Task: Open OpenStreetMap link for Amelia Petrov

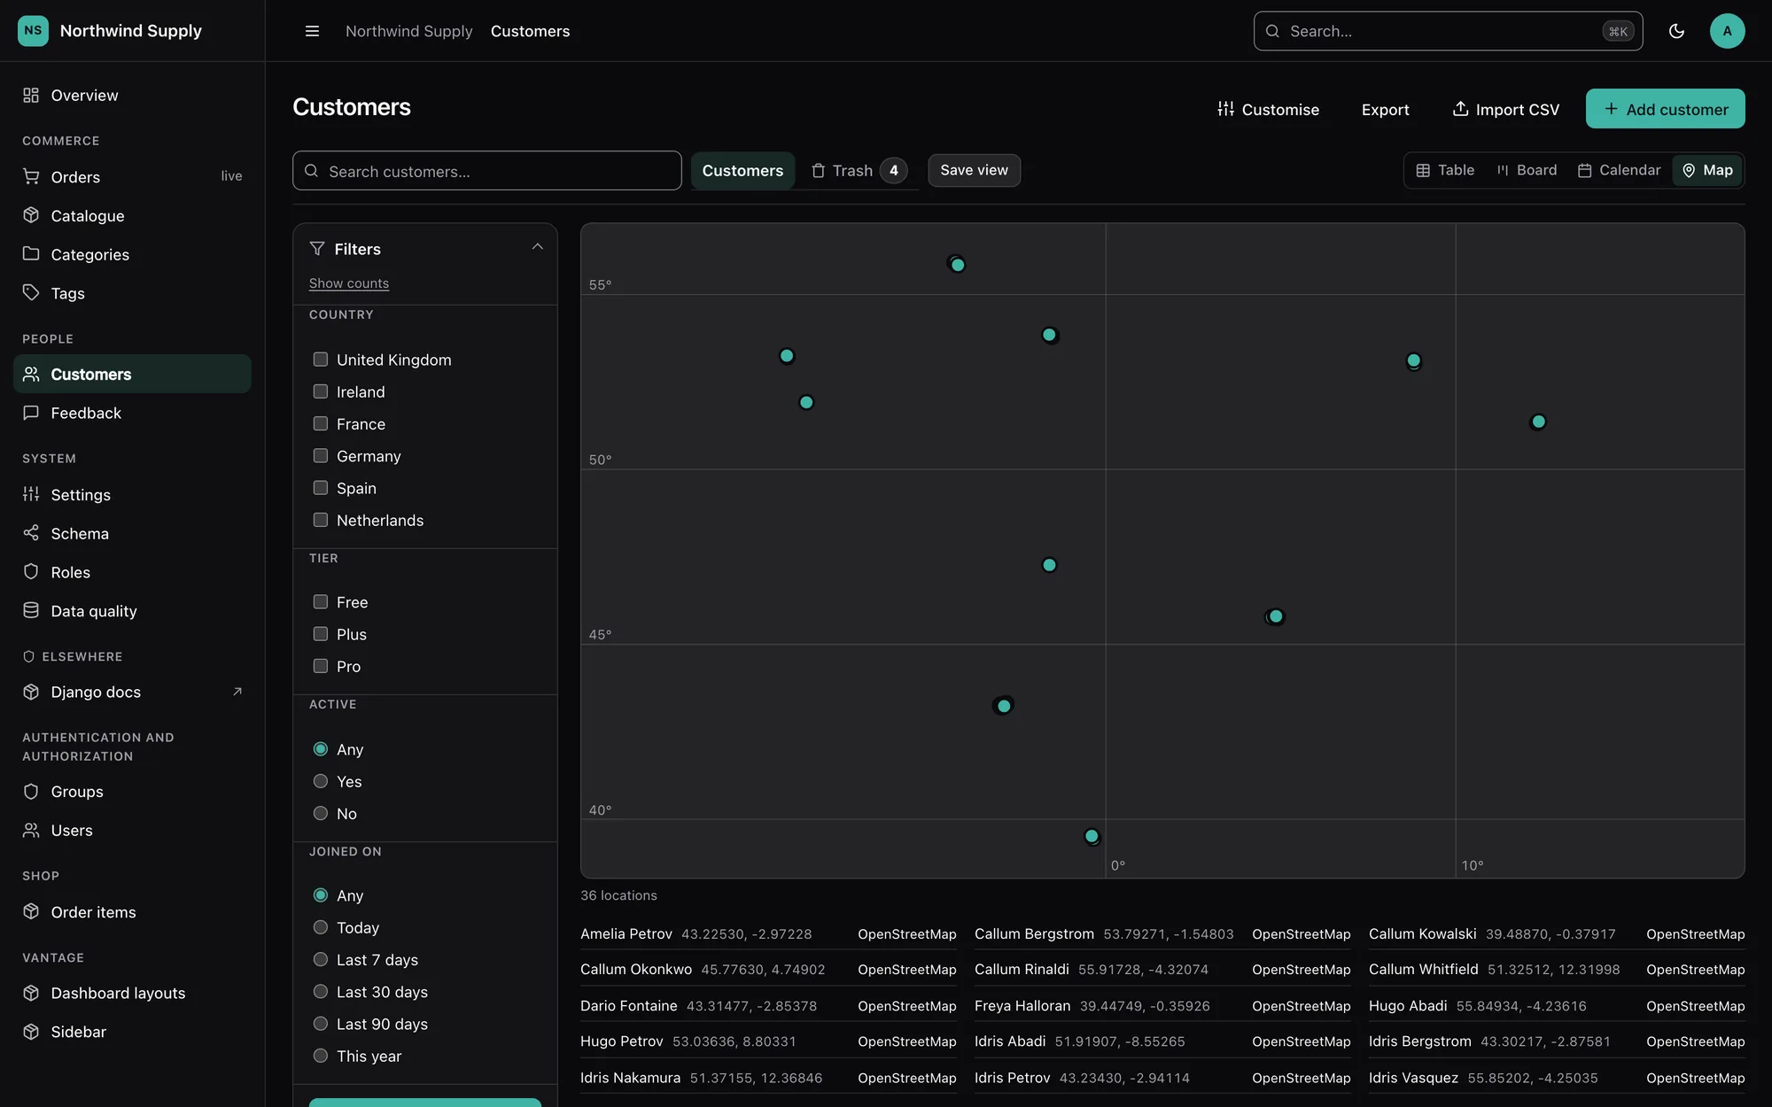Action: tap(906, 934)
